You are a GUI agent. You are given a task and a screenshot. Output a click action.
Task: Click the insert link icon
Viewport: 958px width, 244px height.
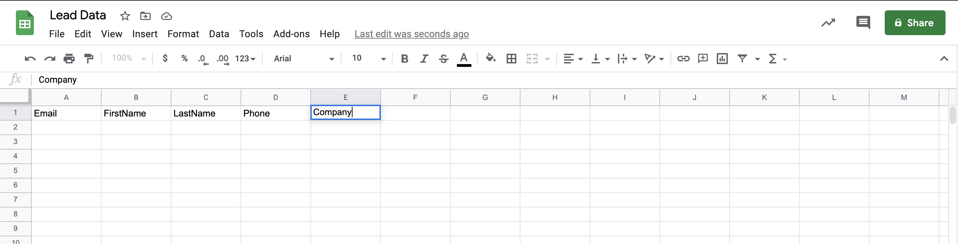[x=683, y=59]
